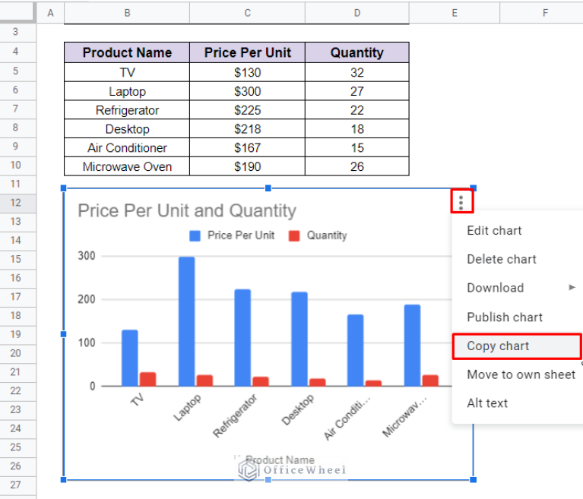Select the Refrigerator cell

[127, 110]
